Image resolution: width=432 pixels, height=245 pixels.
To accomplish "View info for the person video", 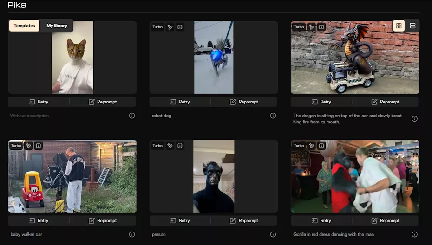I will [273, 234].
